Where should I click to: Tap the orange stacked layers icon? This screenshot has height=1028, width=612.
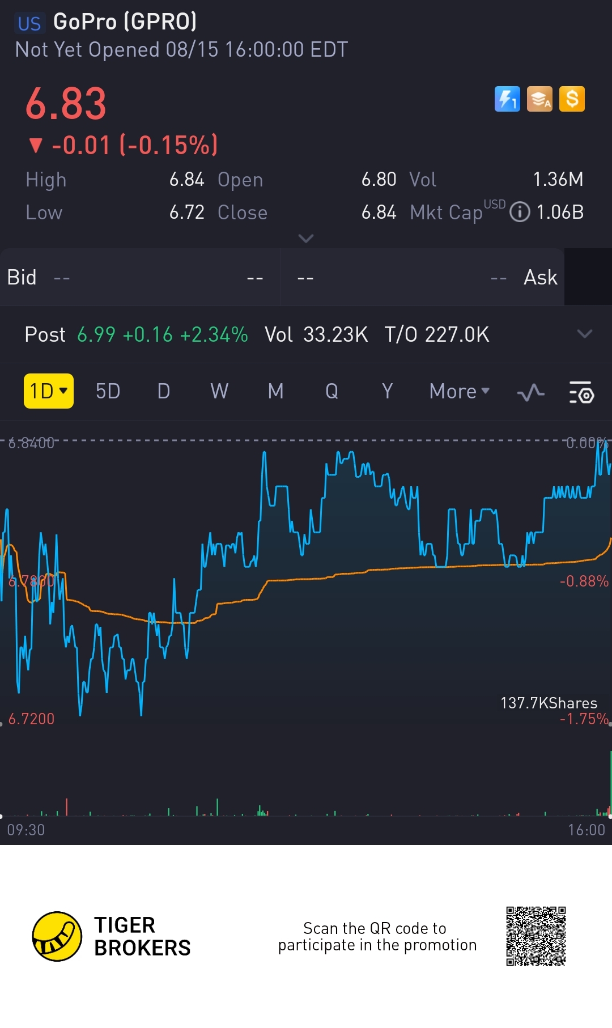coord(539,99)
